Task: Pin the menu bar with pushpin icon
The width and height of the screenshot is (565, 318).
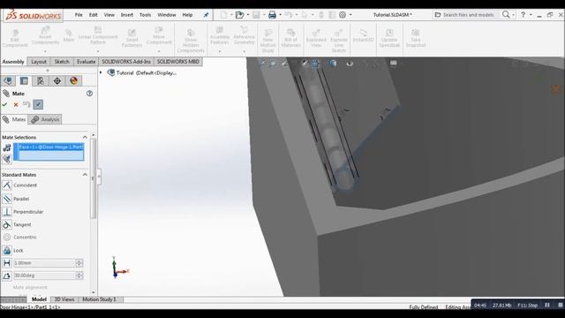Action: [206, 15]
